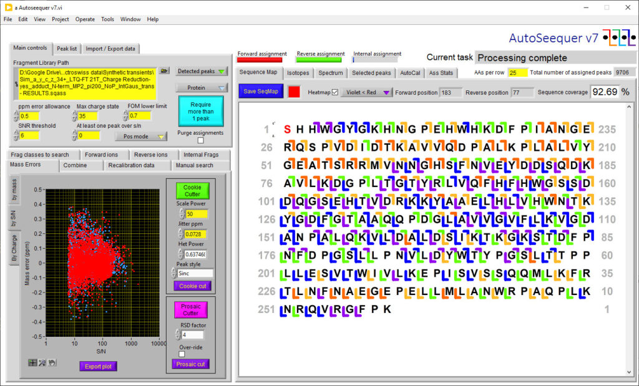Open the Protein dropdown
Screen dimensions: 639x386
point(202,87)
